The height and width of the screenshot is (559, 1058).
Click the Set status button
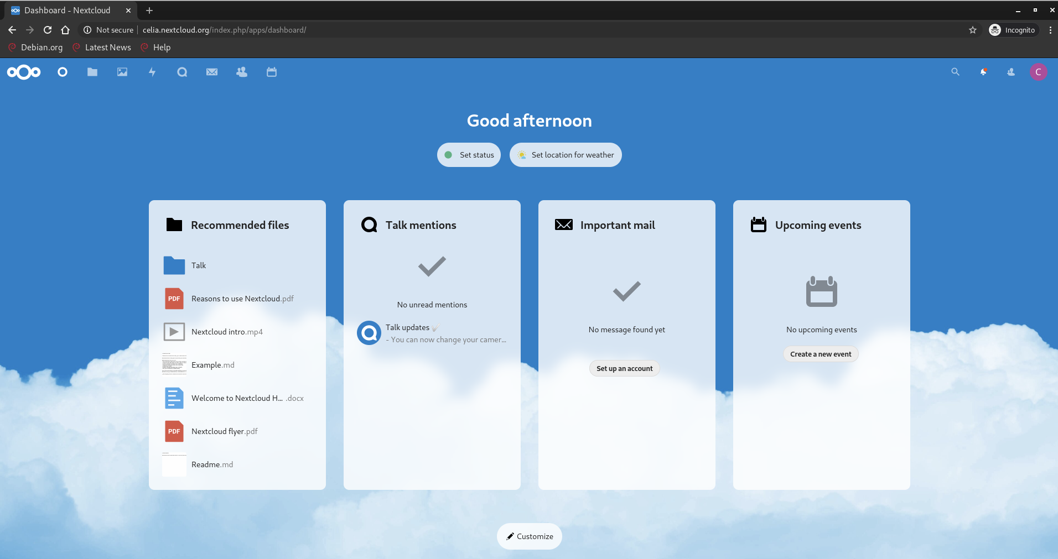[x=469, y=155]
